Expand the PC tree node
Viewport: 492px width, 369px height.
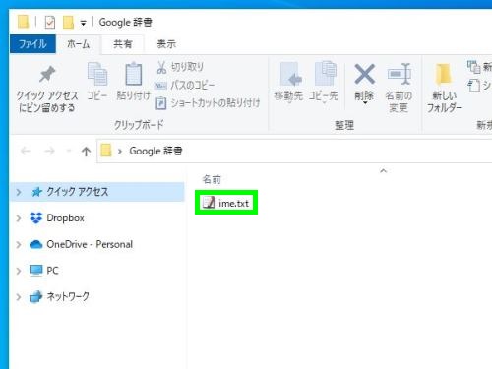point(19,271)
